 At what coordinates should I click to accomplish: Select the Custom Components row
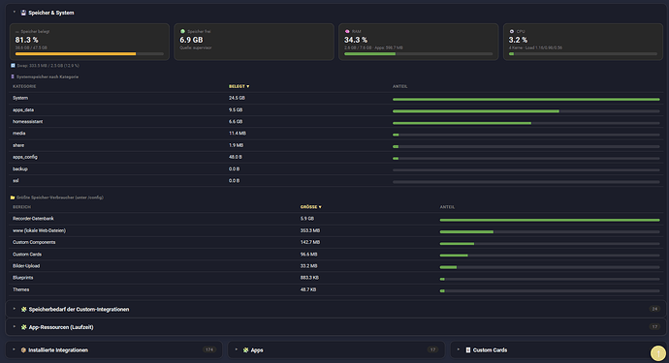point(336,242)
